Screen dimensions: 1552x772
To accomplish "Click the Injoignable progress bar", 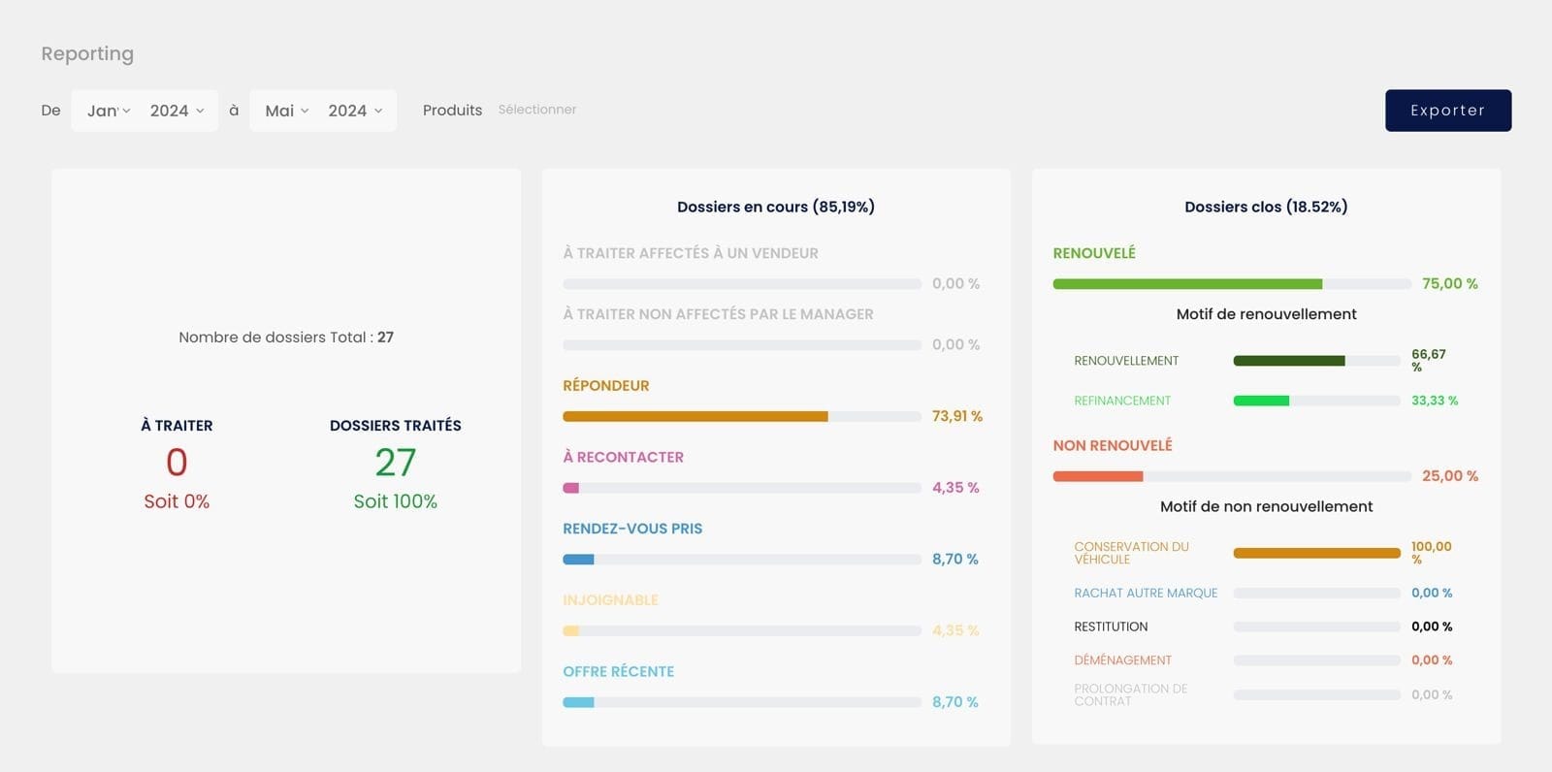I will 741,630.
